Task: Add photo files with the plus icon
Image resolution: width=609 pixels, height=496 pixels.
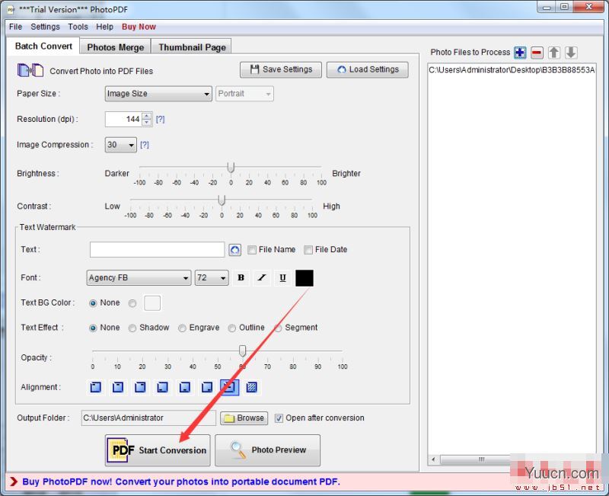Action: pos(520,53)
